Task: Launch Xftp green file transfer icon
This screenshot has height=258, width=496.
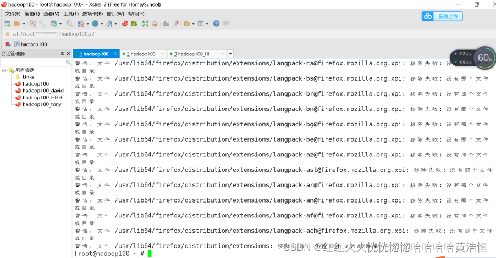Action: tap(134, 24)
